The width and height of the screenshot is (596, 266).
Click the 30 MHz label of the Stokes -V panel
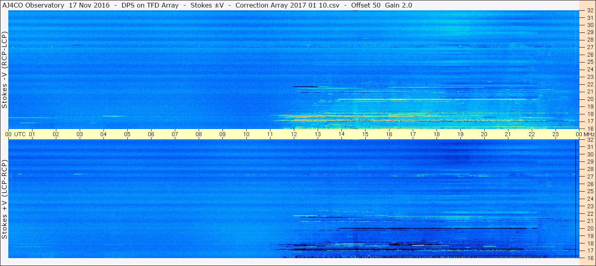click(590, 25)
